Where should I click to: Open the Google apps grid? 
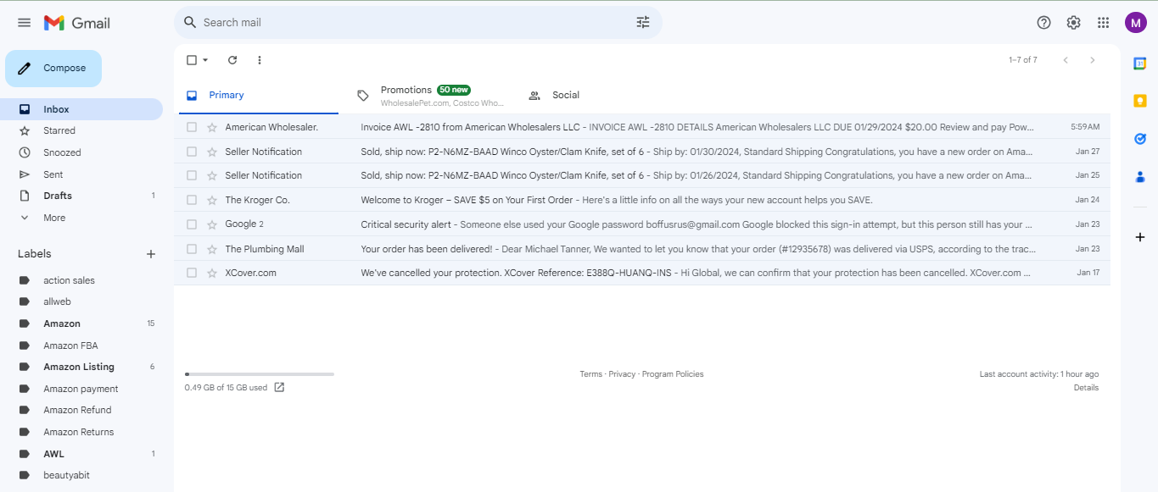1103,23
